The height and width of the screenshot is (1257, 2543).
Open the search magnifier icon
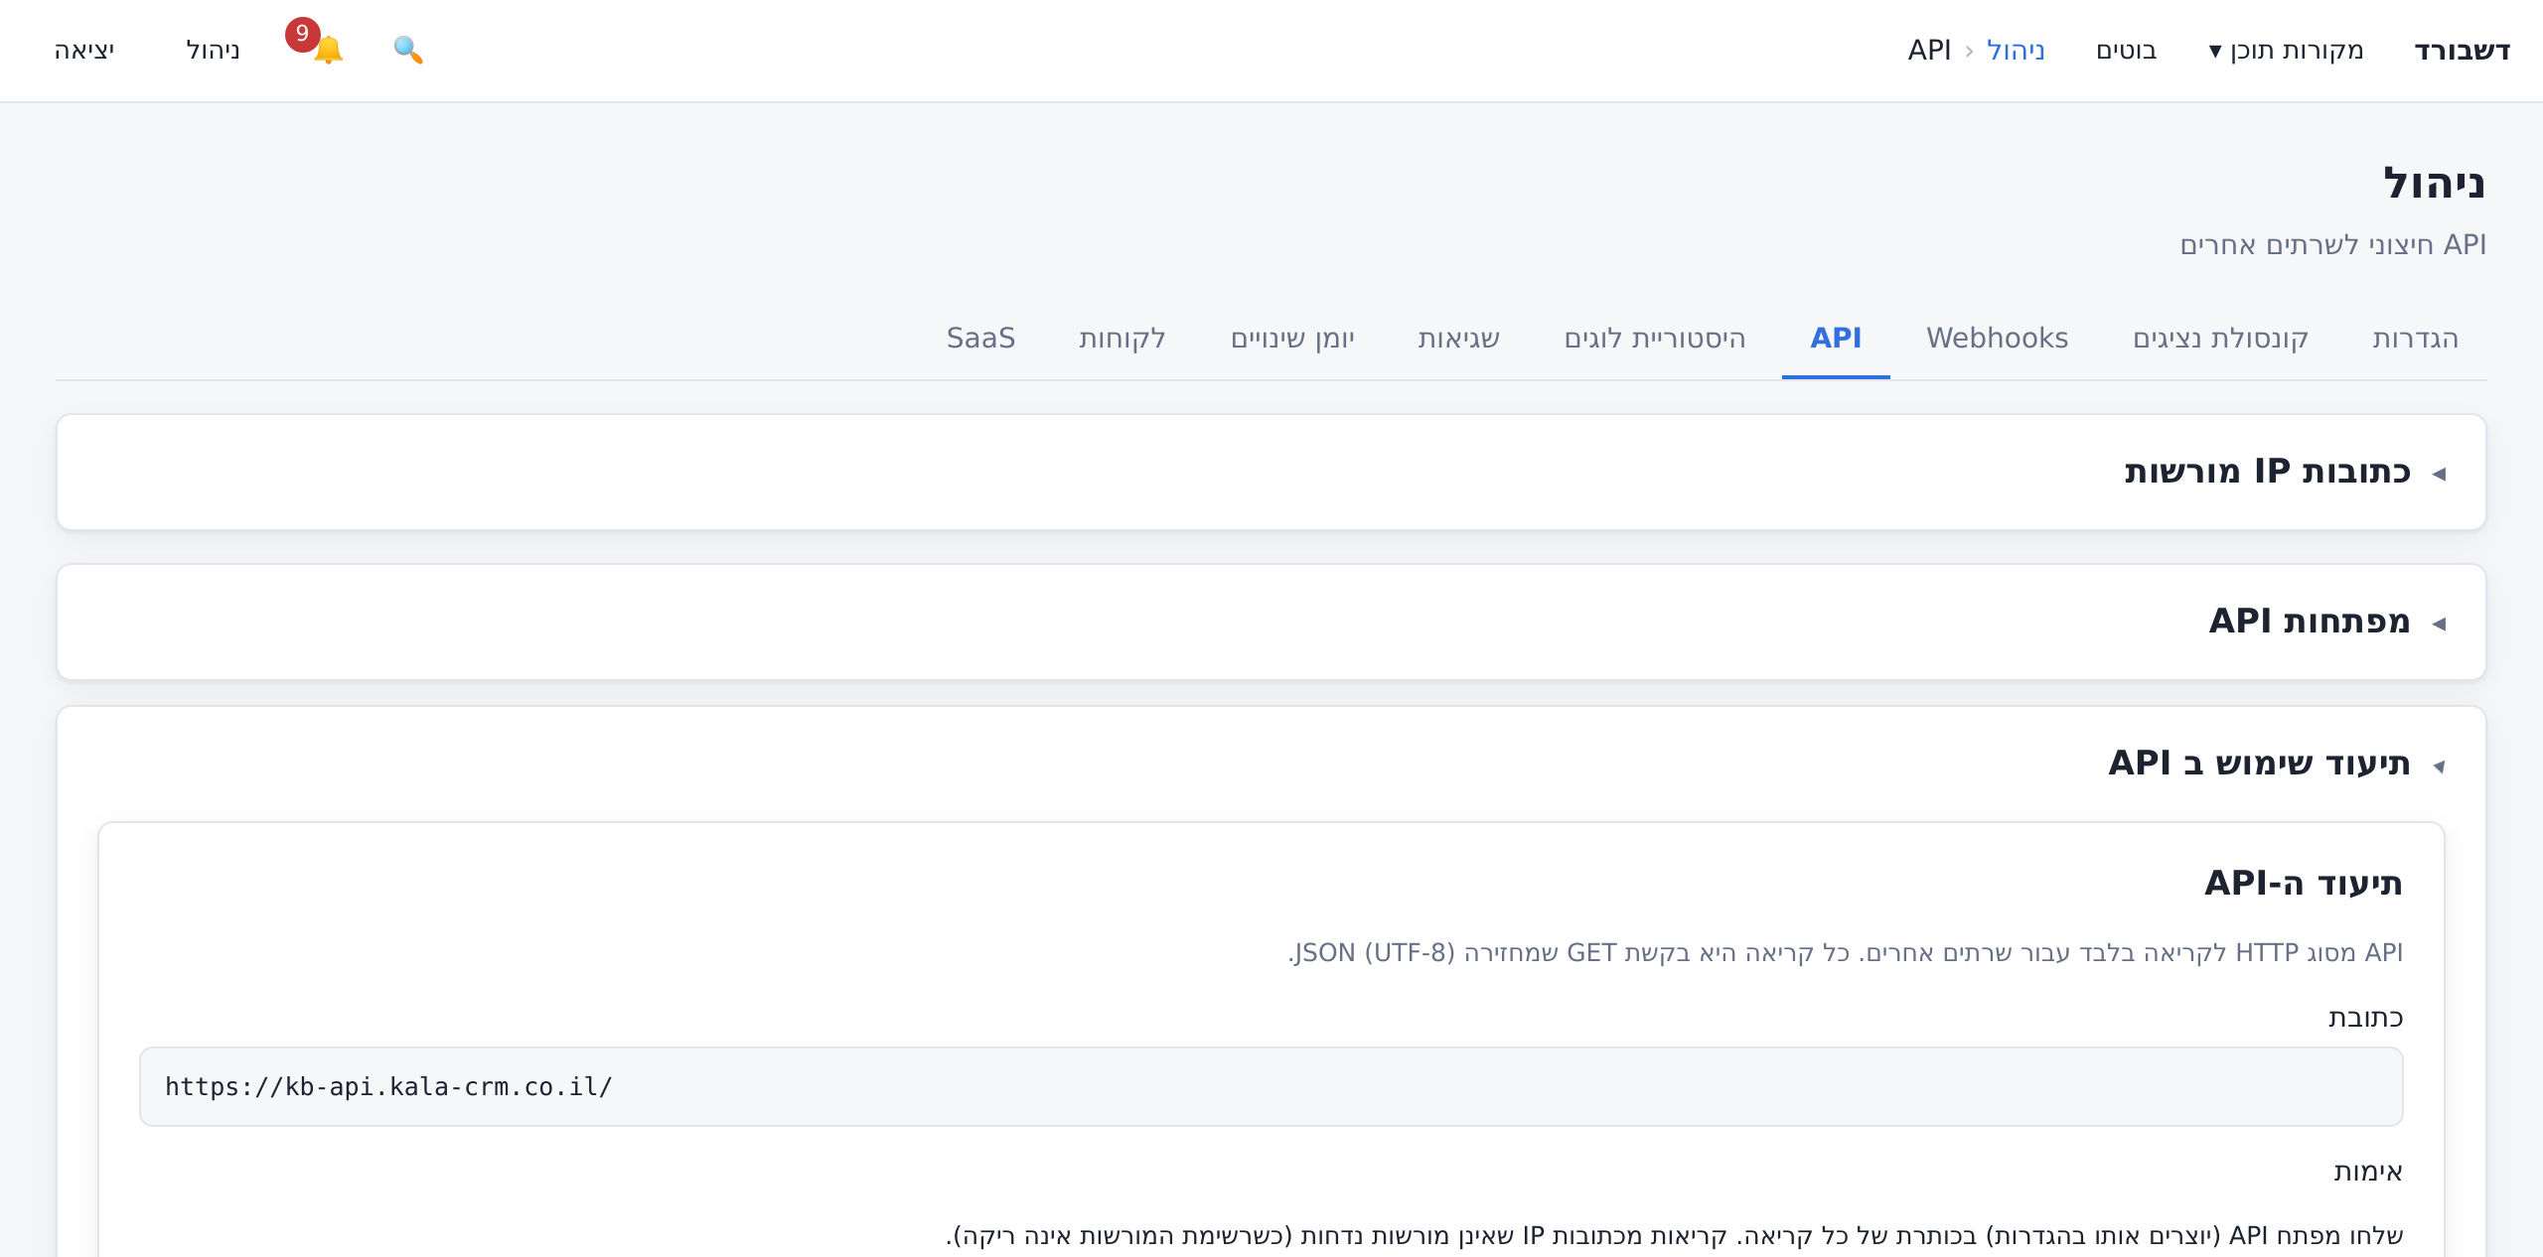coord(408,50)
